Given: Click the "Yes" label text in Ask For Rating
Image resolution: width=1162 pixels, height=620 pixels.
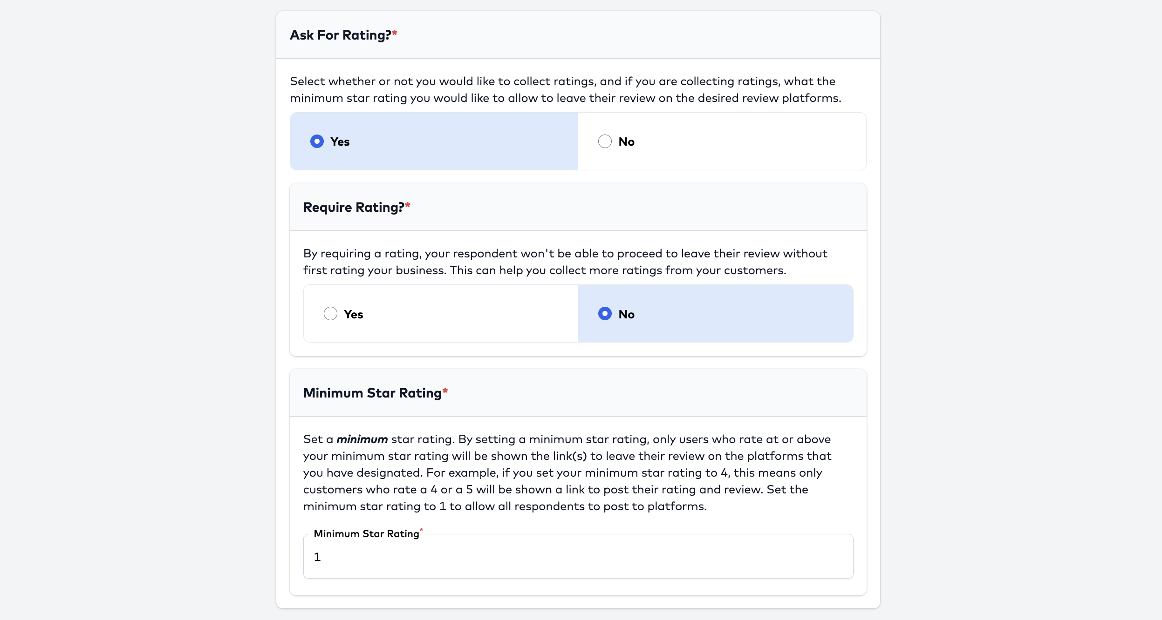Looking at the screenshot, I should (x=340, y=142).
